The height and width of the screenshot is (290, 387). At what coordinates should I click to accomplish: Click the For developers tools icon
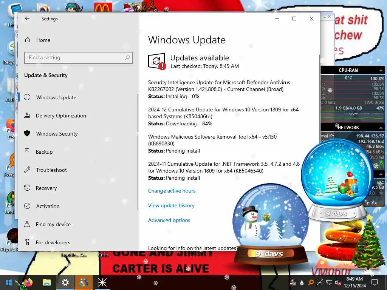pos(27,242)
